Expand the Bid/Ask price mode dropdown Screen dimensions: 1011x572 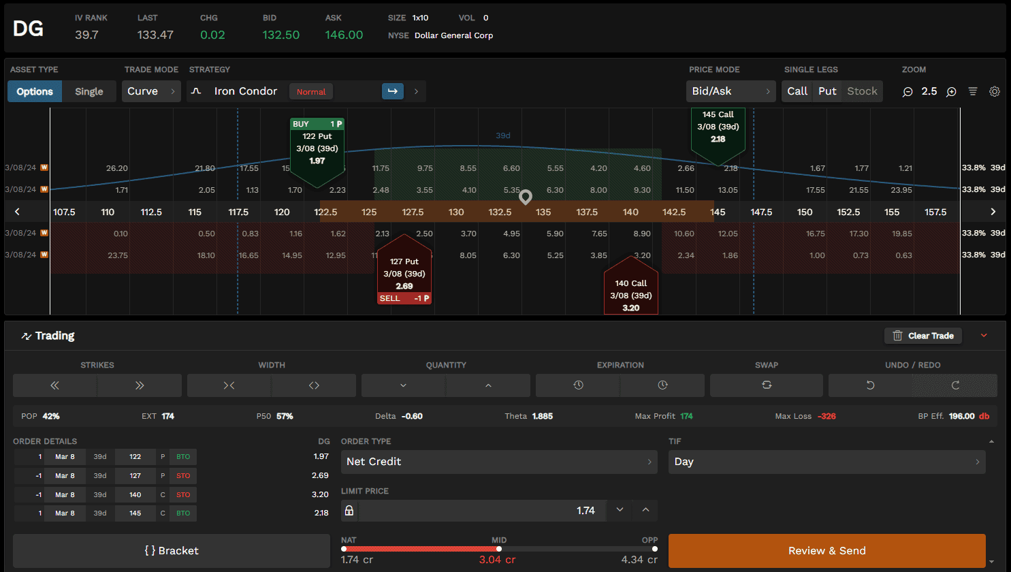click(x=731, y=91)
